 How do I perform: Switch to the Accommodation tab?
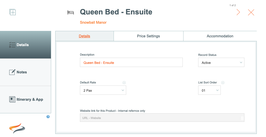point(220,36)
